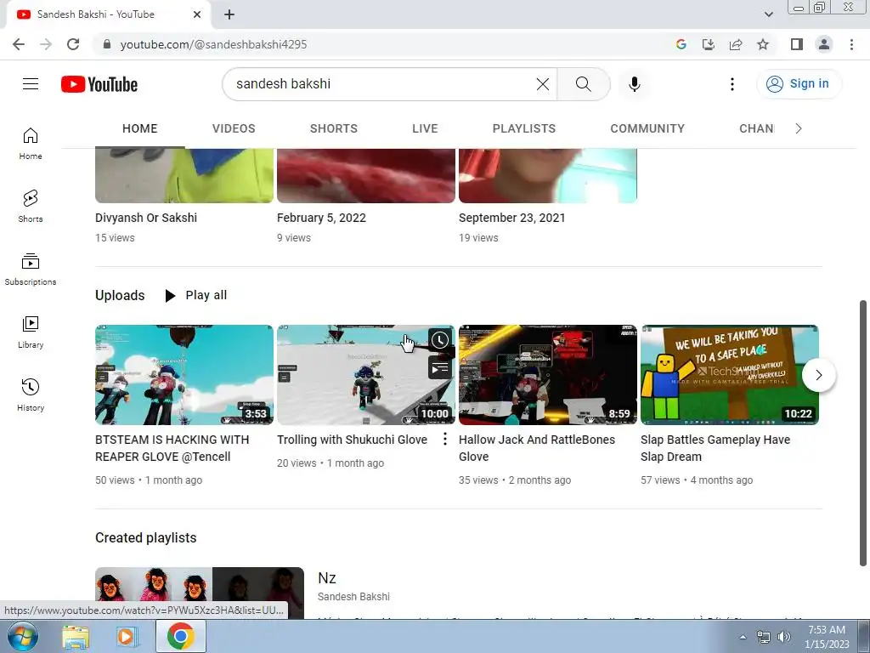Click the magnifier search button
This screenshot has width=870, height=653.
583,84
